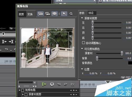Click the 顶 crop slider handle

point(93,33)
